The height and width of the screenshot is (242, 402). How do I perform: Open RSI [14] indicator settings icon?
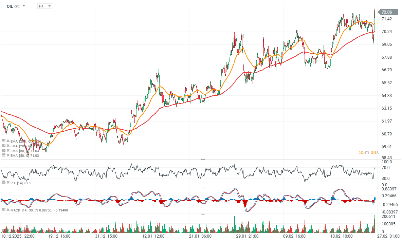[x=4, y=183]
